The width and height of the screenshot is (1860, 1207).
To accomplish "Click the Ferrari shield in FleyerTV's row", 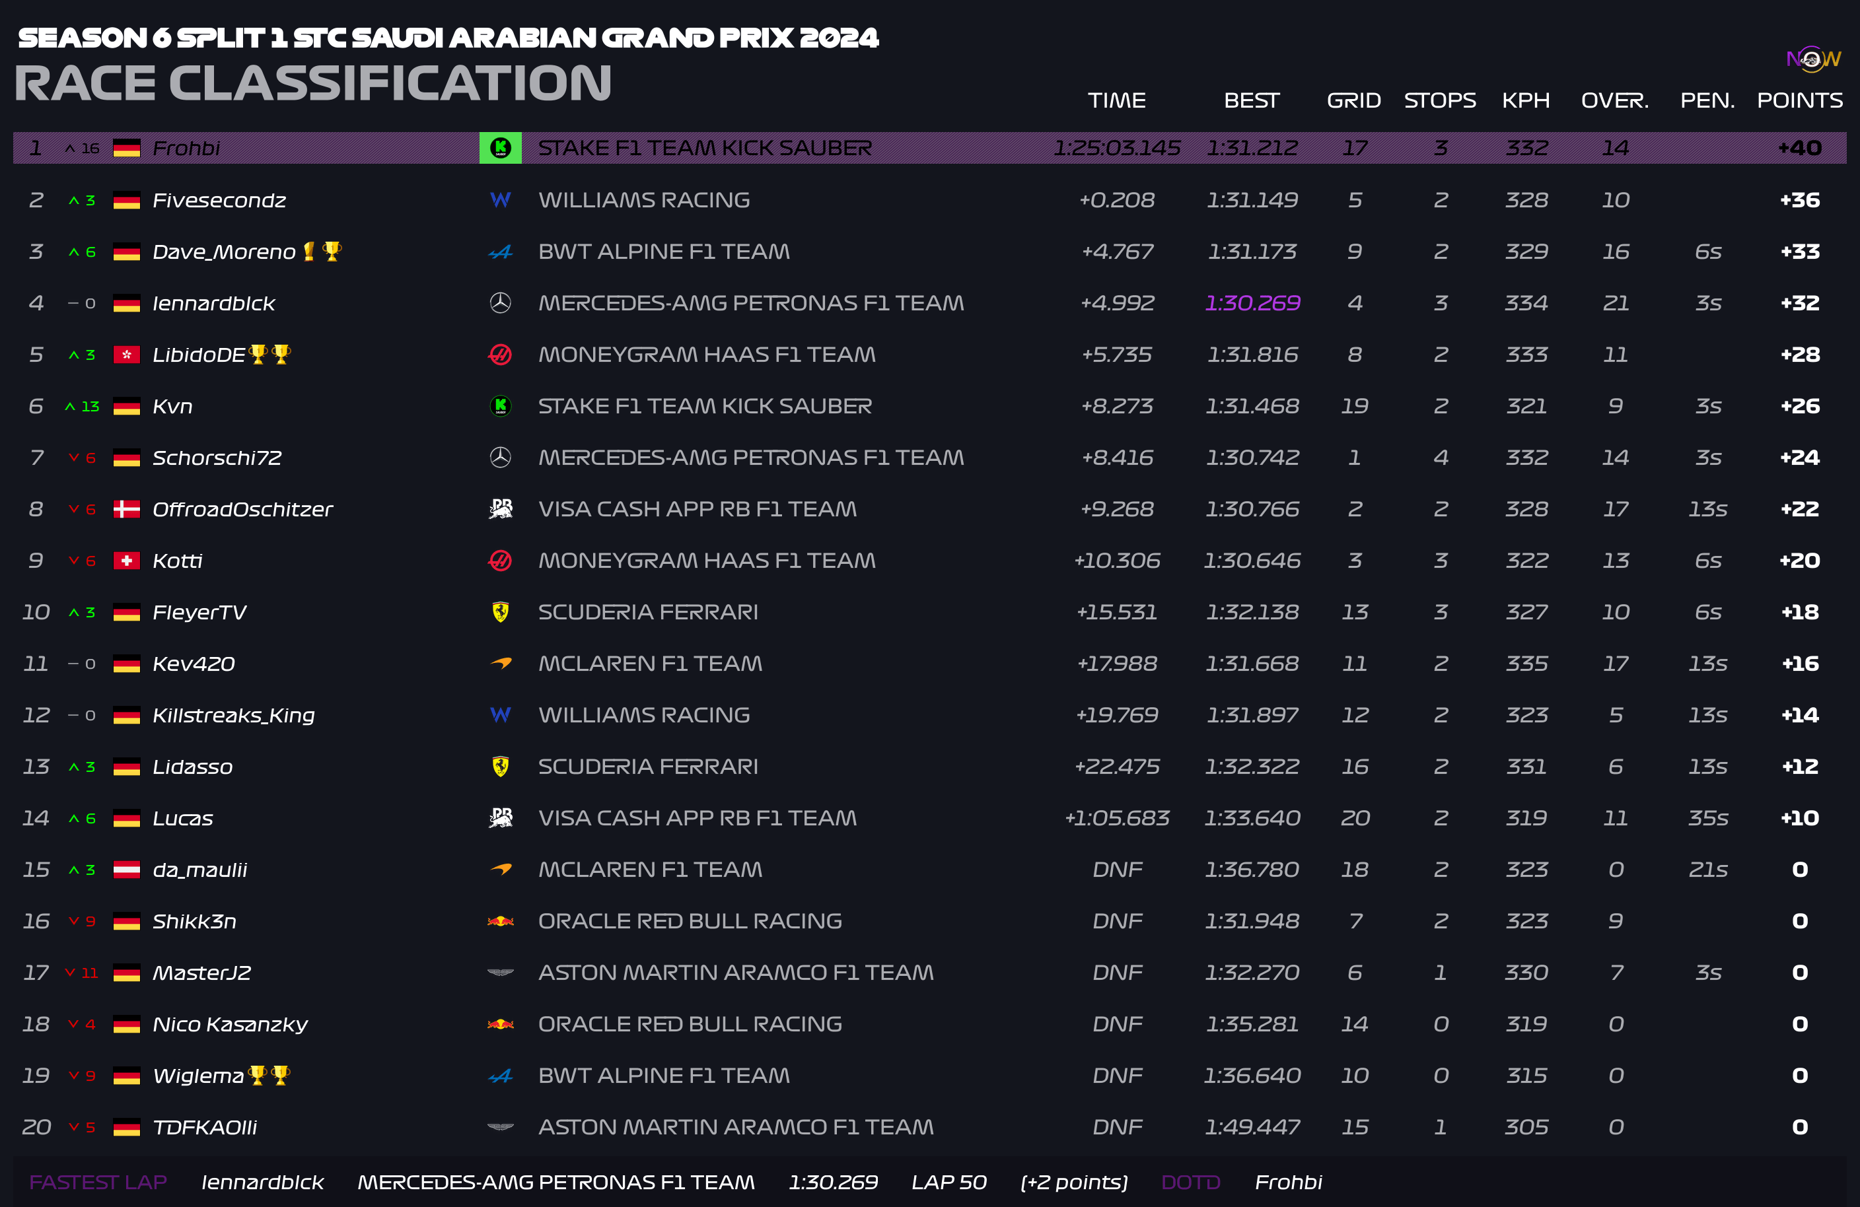I will tap(500, 613).
